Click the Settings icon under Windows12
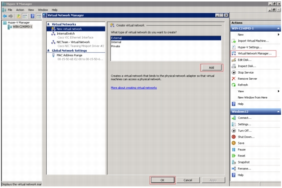Screen dimensions: 282x188 pyautogui.click(x=234, y=124)
